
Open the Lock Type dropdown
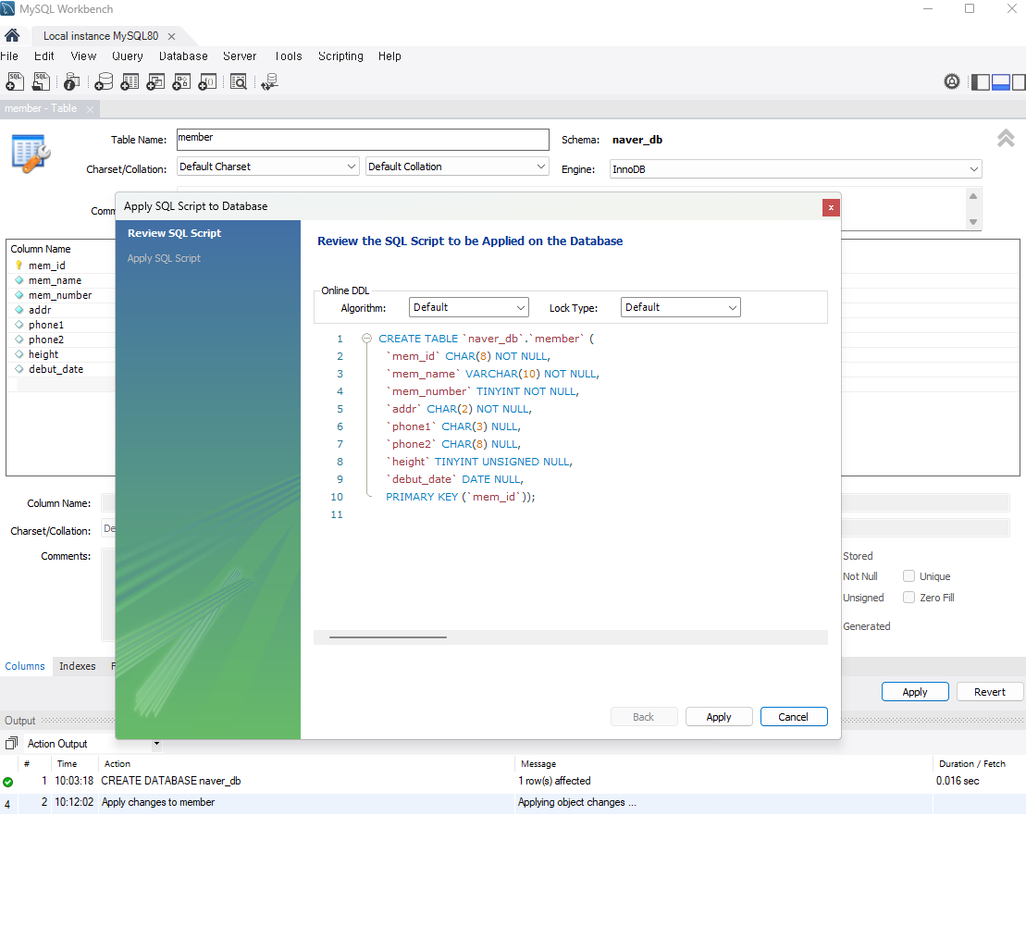tap(681, 307)
